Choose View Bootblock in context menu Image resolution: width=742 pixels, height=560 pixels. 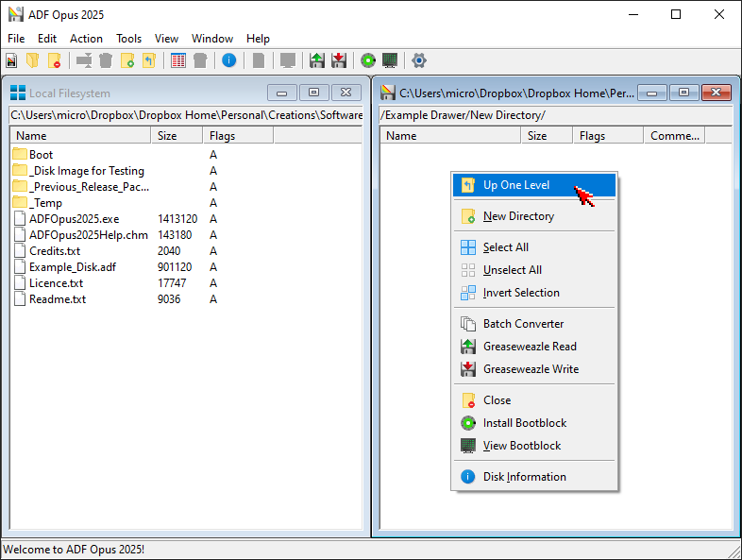pos(534,446)
